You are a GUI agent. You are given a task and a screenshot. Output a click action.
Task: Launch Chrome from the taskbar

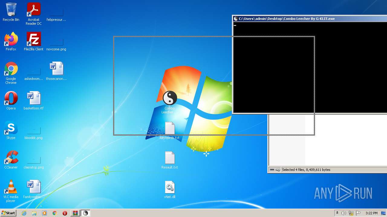click(55, 213)
